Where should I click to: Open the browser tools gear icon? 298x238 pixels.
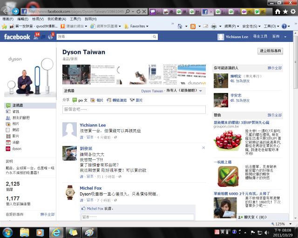(x=293, y=12)
